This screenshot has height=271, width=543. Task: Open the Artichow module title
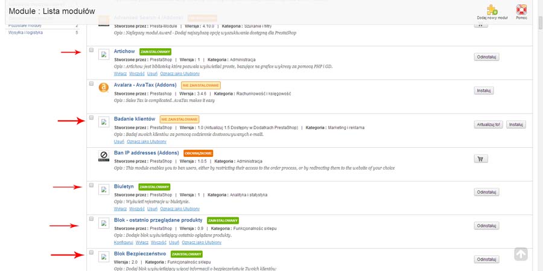(124, 51)
